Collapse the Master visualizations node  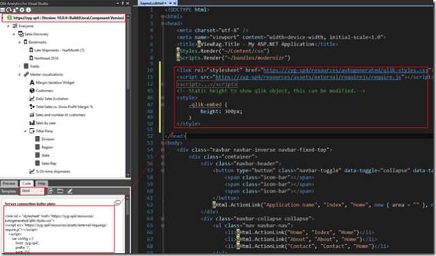click(x=20, y=74)
